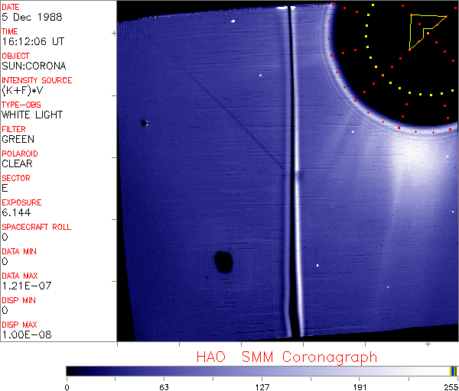
Task: Click the '127' colorbar tick label
Action: pyautogui.click(x=262, y=387)
